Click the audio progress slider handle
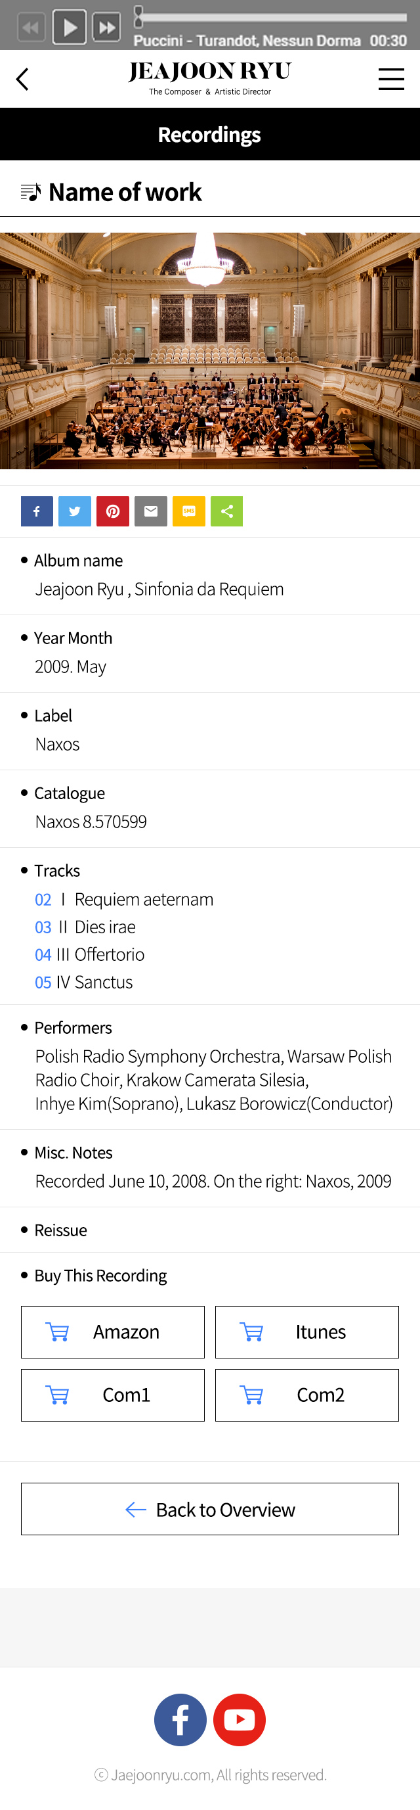The height and width of the screenshot is (1810, 420). [138, 16]
